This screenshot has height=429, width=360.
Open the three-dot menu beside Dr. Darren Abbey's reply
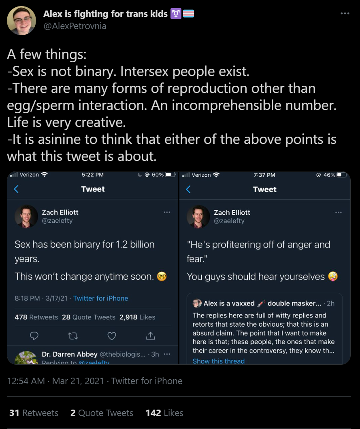tap(167, 354)
